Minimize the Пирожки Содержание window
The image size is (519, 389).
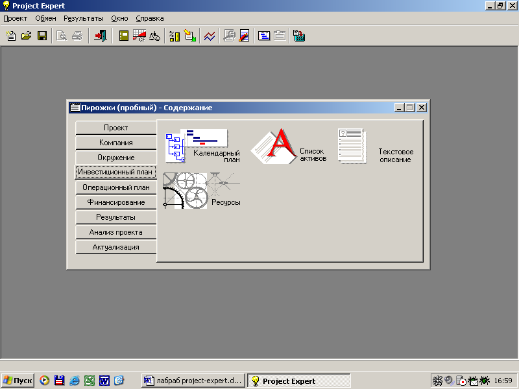400,108
